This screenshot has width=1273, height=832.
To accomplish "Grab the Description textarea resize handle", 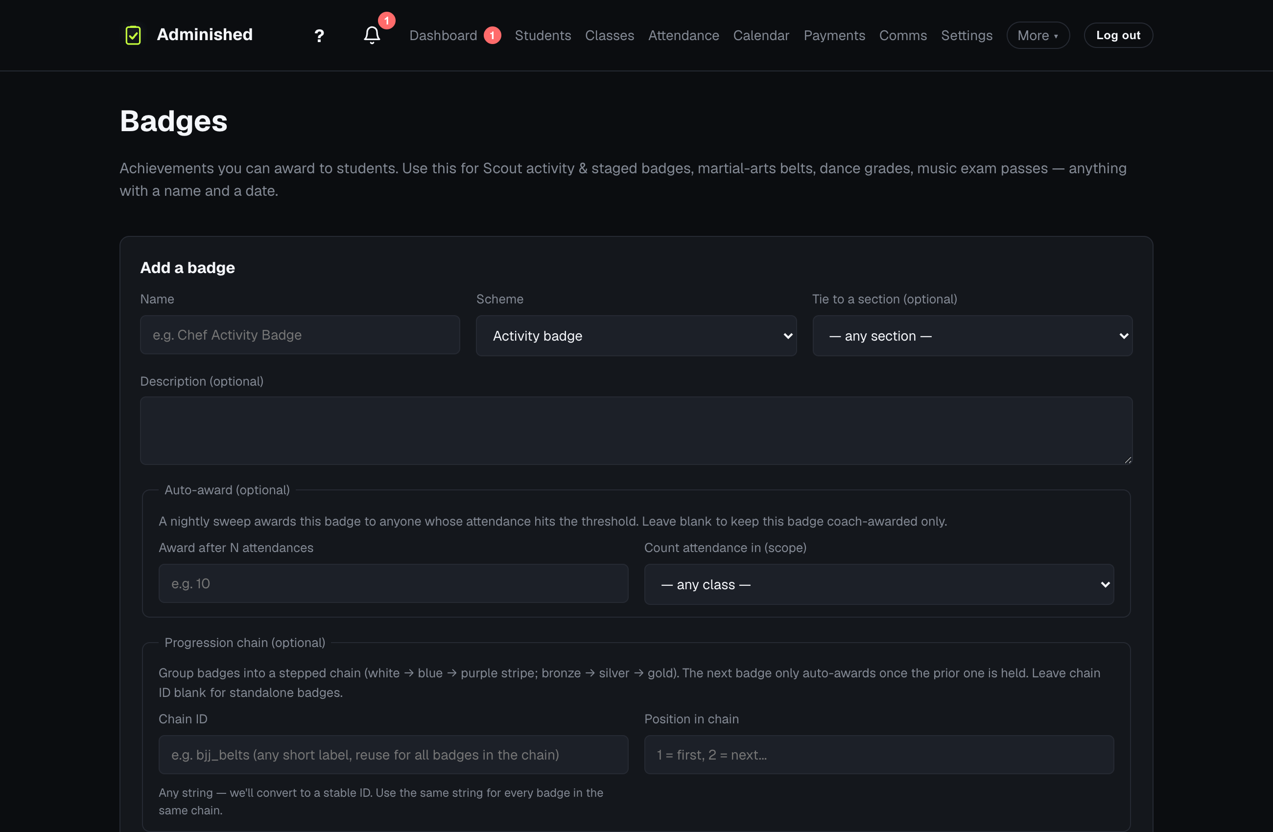I will pyautogui.click(x=1128, y=460).
